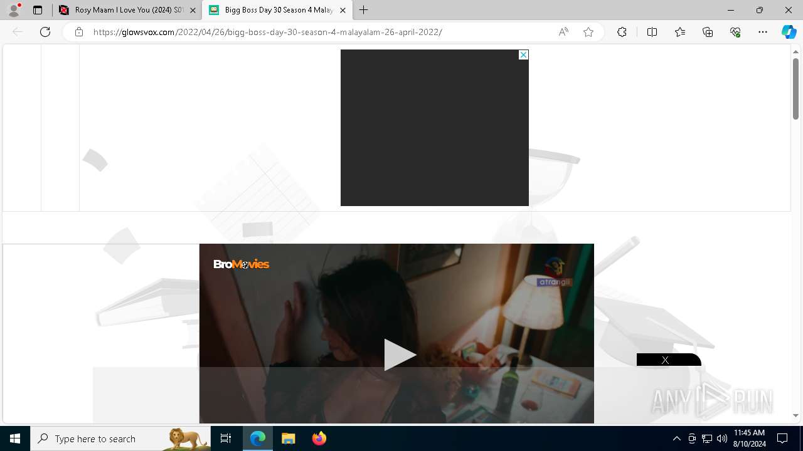The height and width of the screenshot is (451, 803).
Task: Open the volume tray icon
Action: pos(722,438)
